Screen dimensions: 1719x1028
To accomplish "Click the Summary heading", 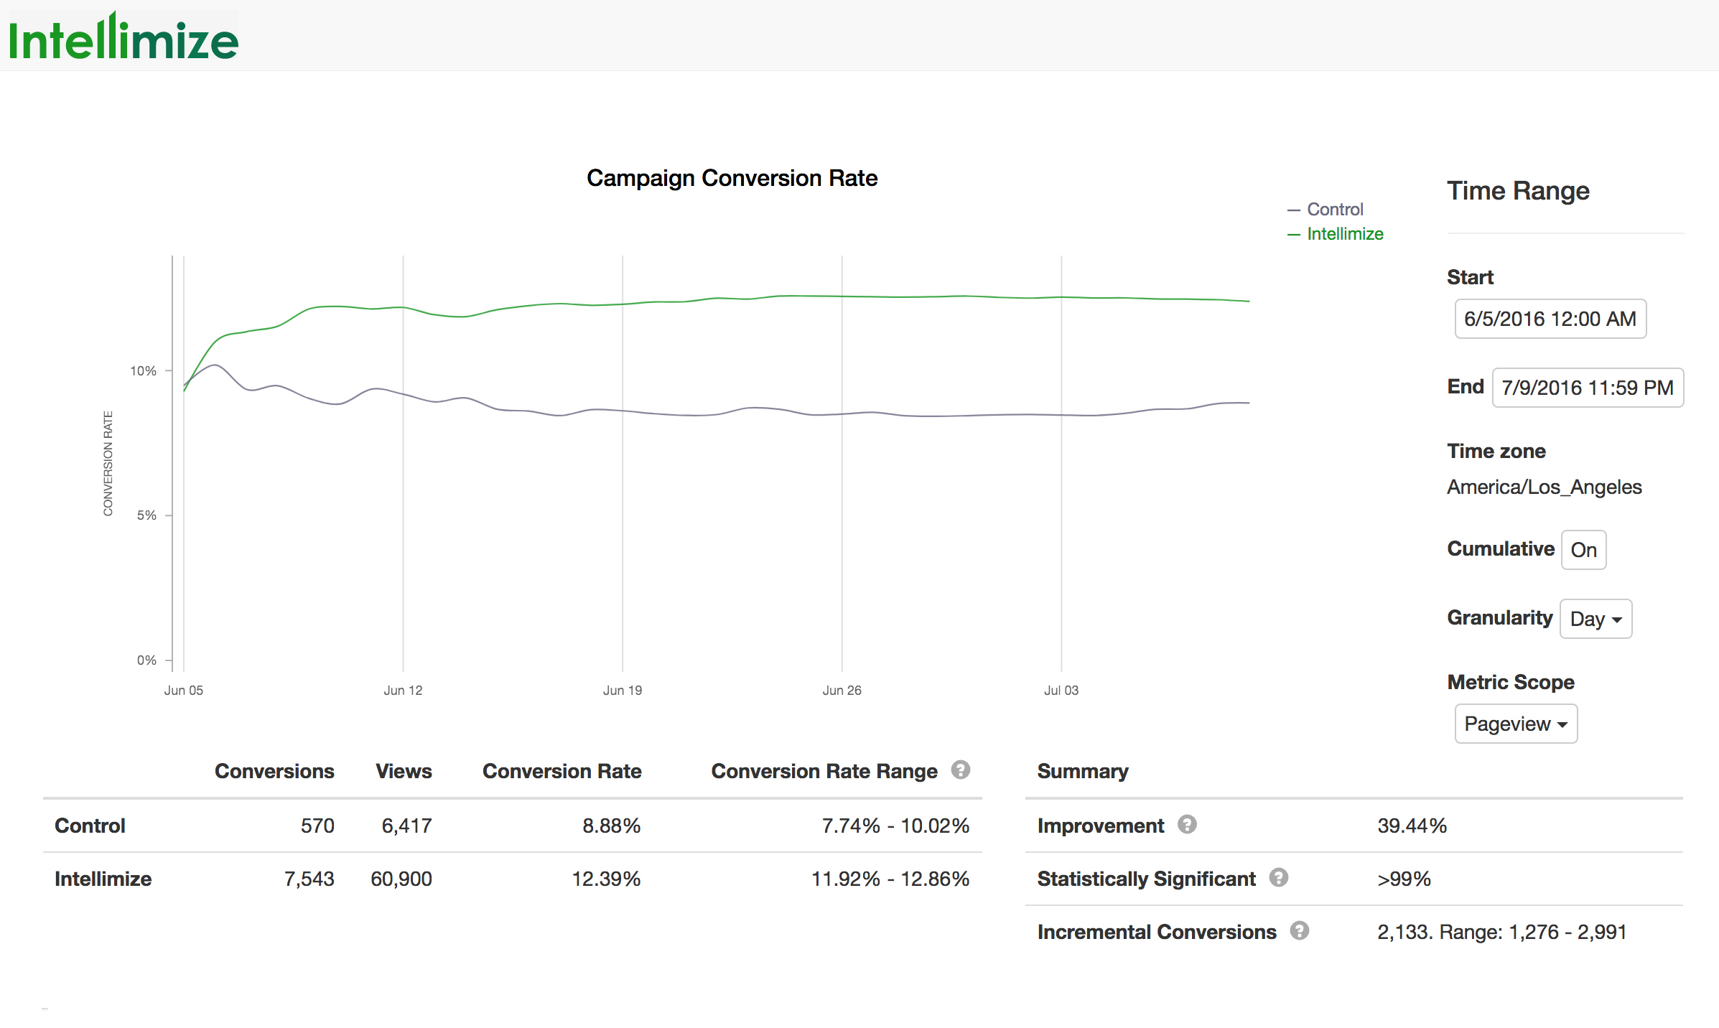I will coord(1083,771).
